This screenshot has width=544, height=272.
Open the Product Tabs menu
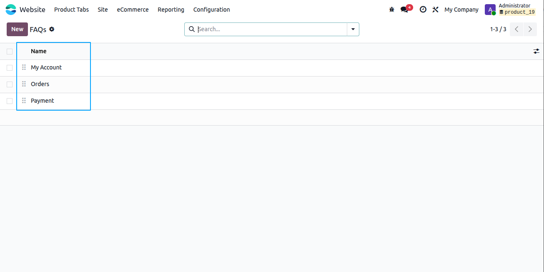[x=72, y=10]
